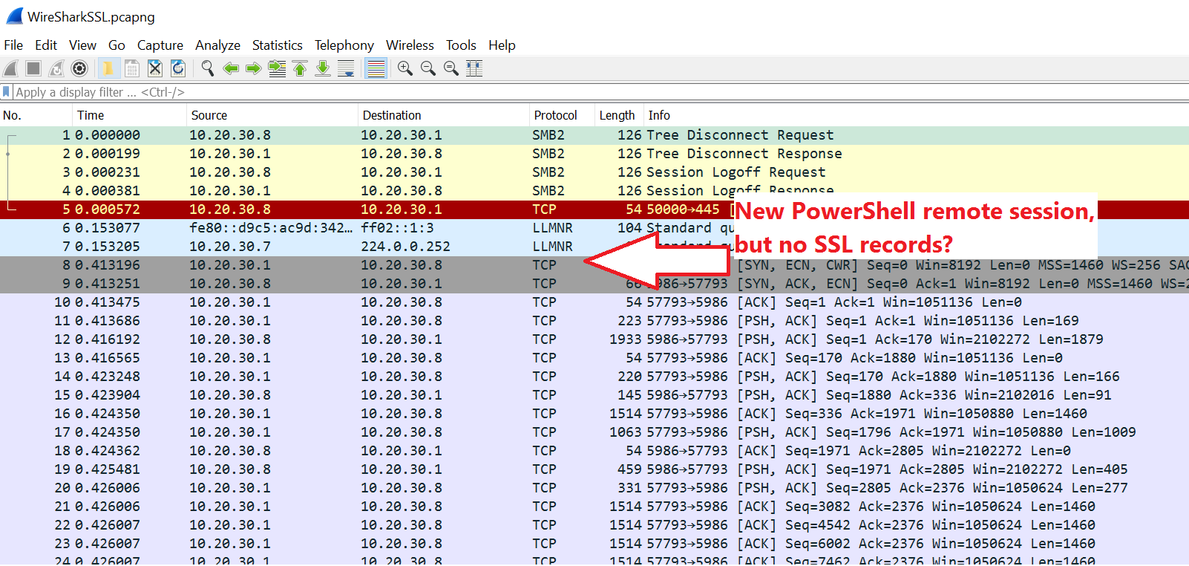The image size is (1189, 566).
Task: Click the Zoom in text icon
Action: [x=405, y=69]
